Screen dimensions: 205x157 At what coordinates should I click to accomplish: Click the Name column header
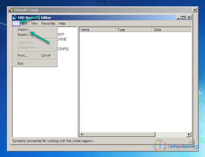pos(97,30)
